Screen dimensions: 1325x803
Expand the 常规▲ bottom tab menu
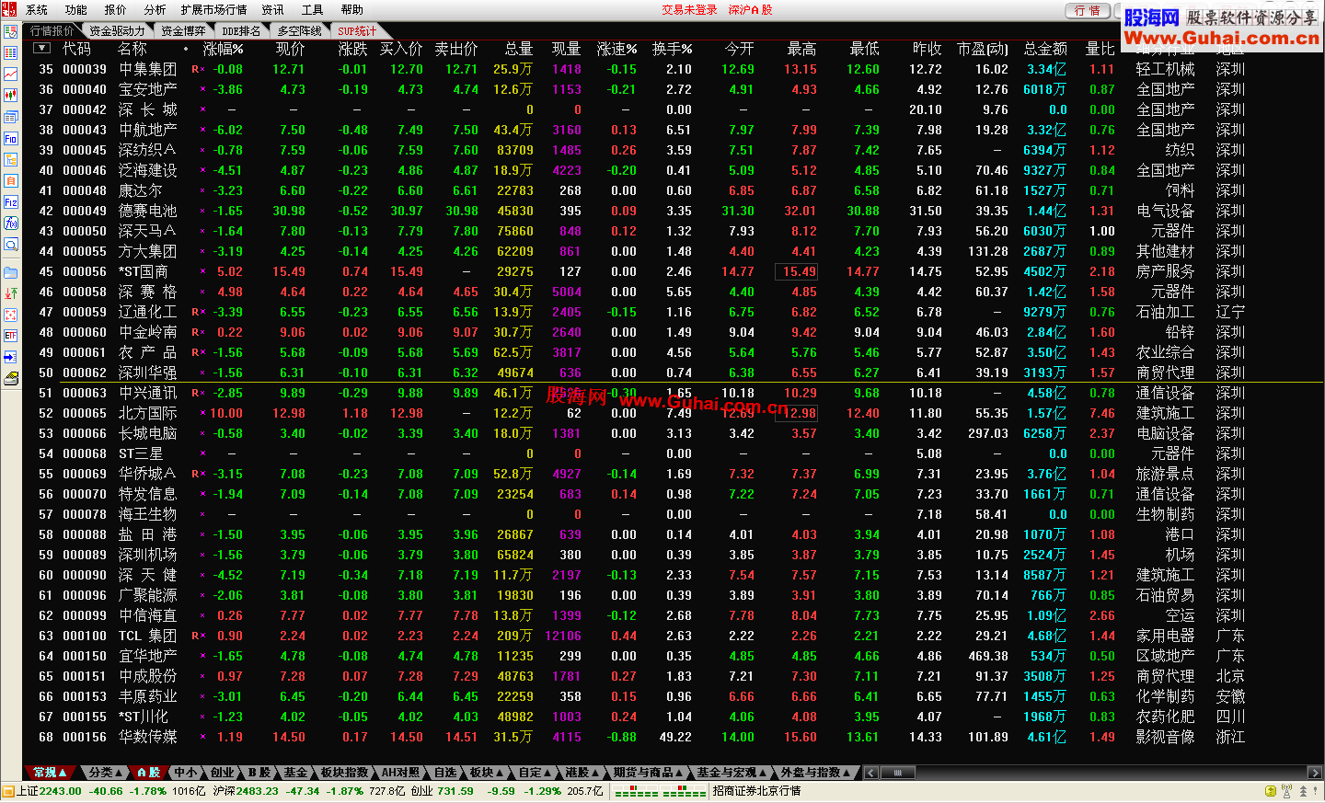50,773
